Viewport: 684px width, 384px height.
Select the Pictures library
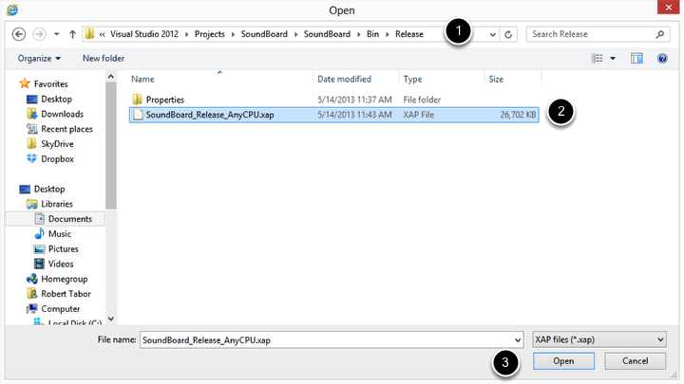point(64,249)
